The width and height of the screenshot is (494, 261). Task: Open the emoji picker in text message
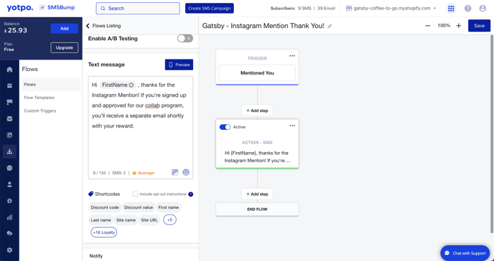[x=186, y=172]
